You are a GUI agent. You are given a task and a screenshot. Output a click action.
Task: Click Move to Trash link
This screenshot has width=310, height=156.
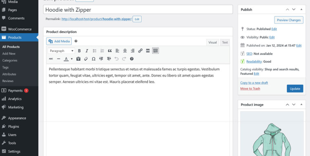[x=250, y=89]
